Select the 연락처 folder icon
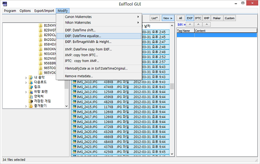The image size is (260, 164). tap(31, 96)
